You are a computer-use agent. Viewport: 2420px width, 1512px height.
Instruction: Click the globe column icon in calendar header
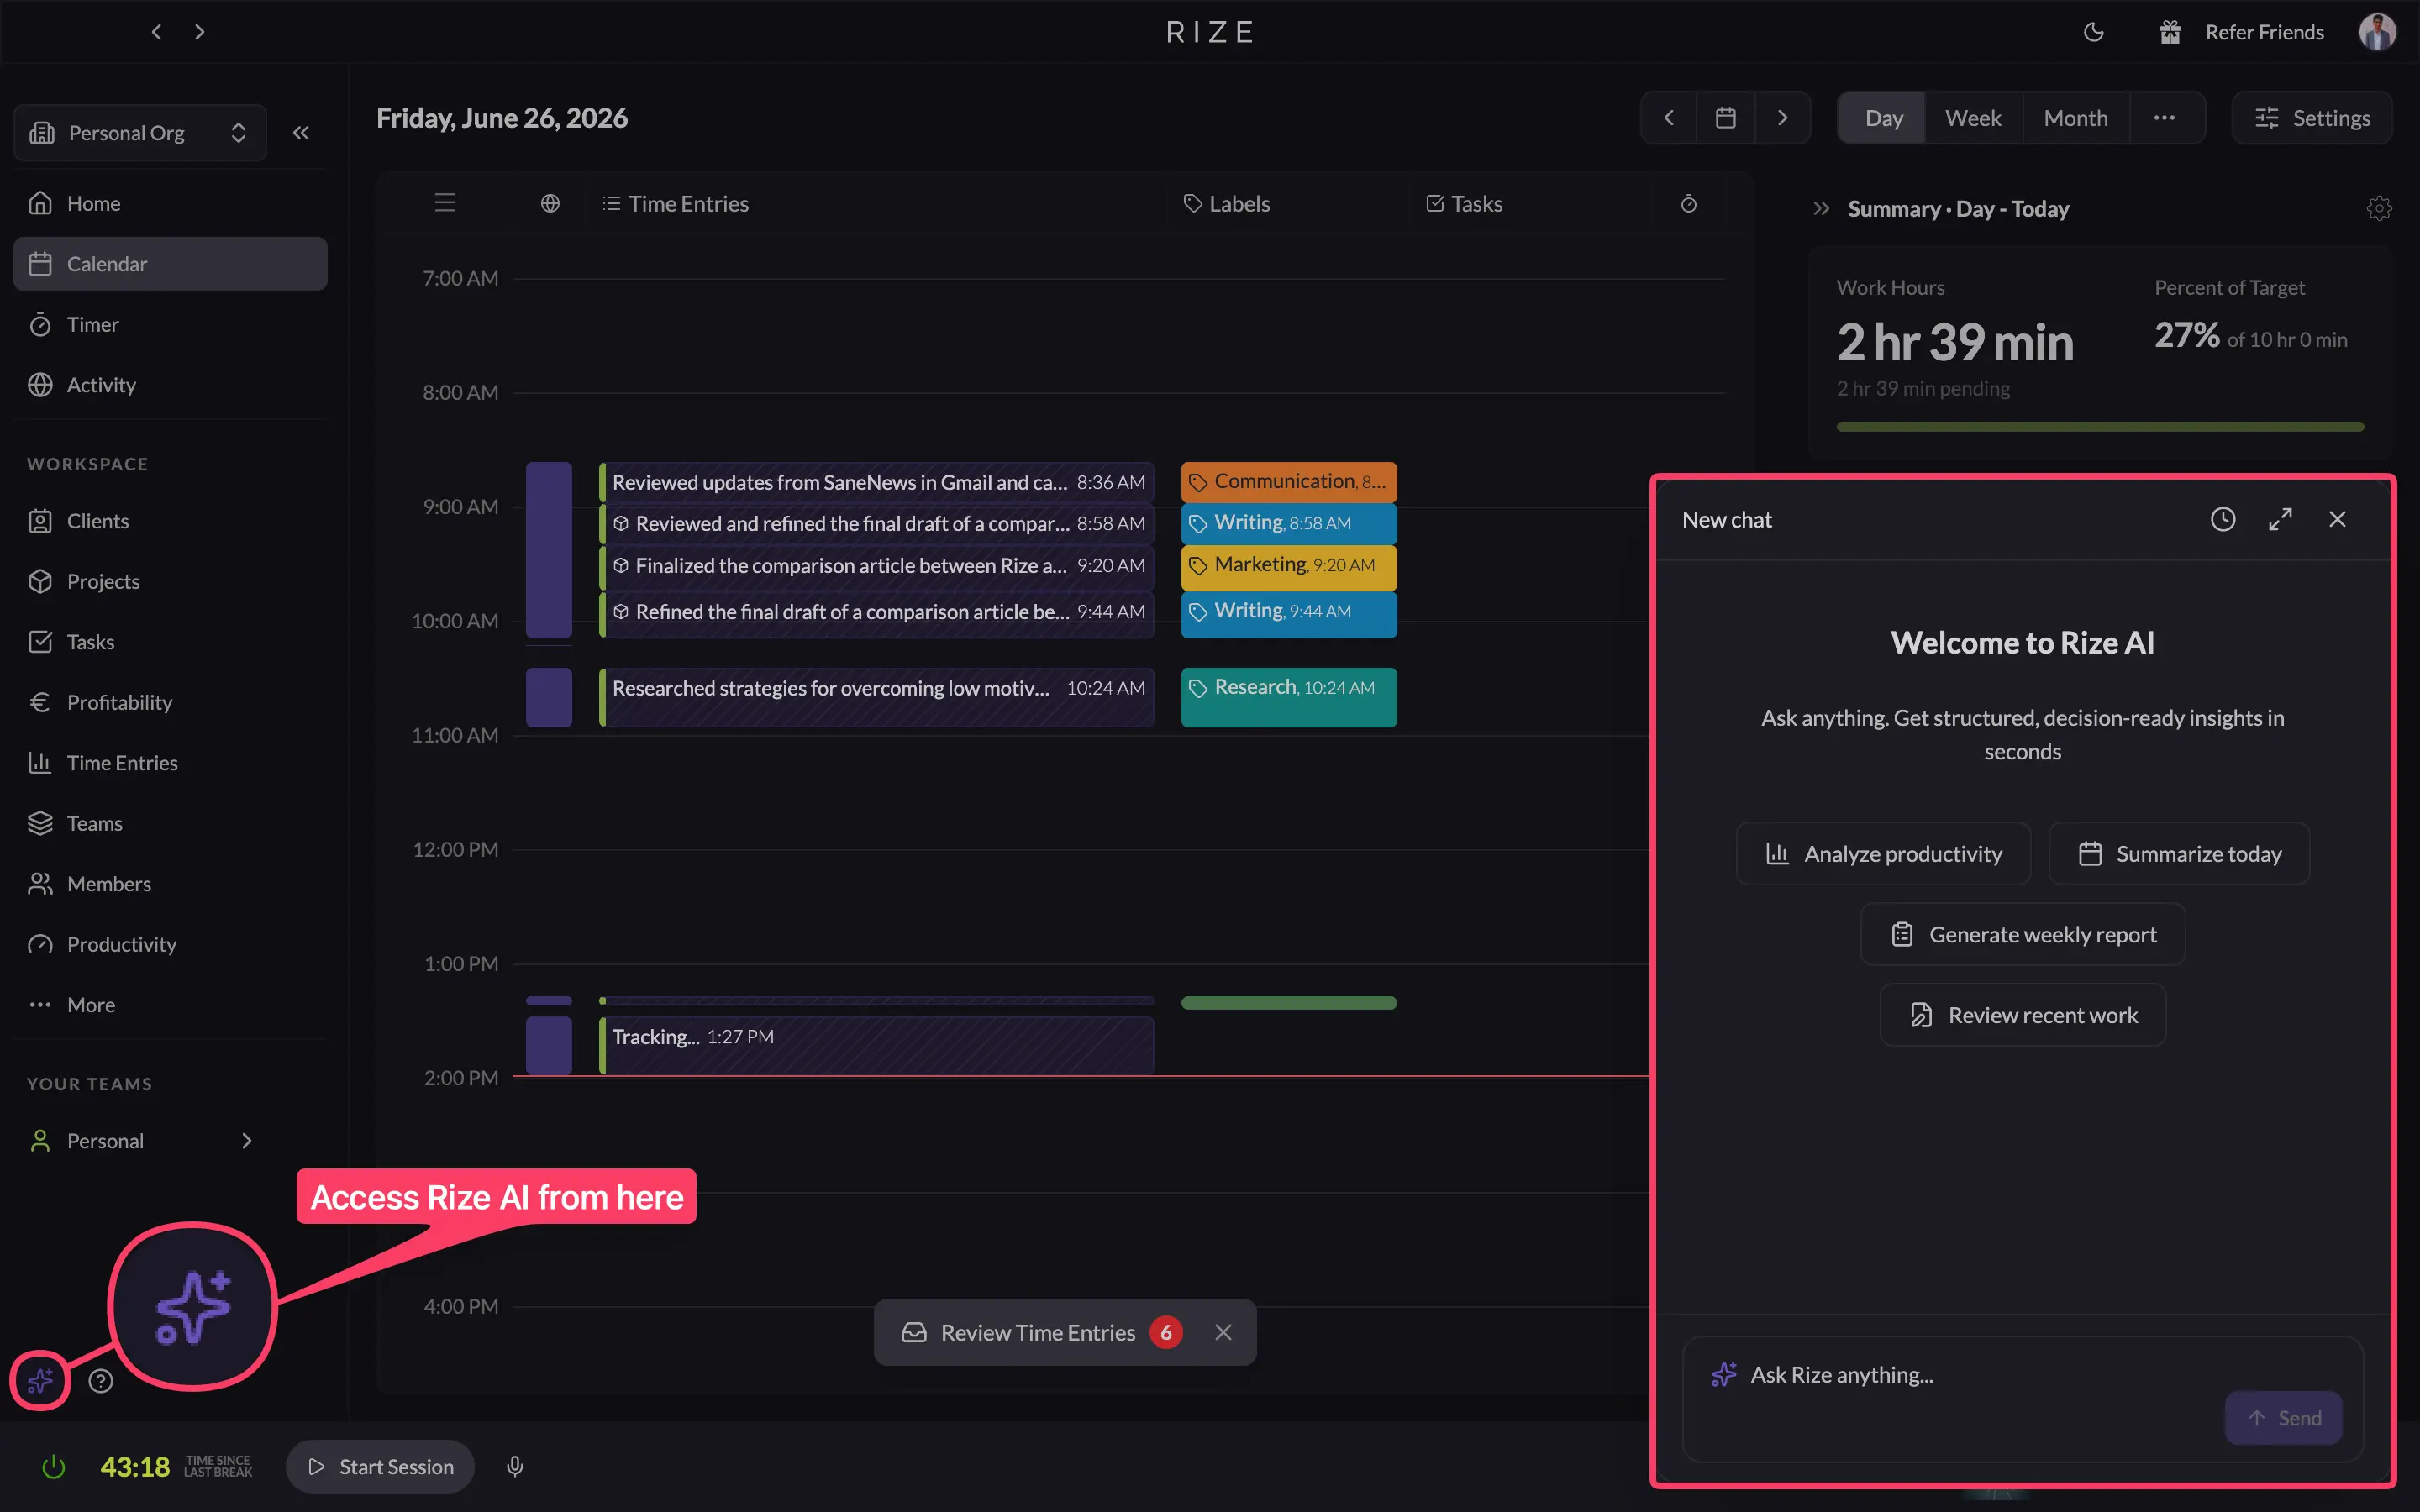550,203
